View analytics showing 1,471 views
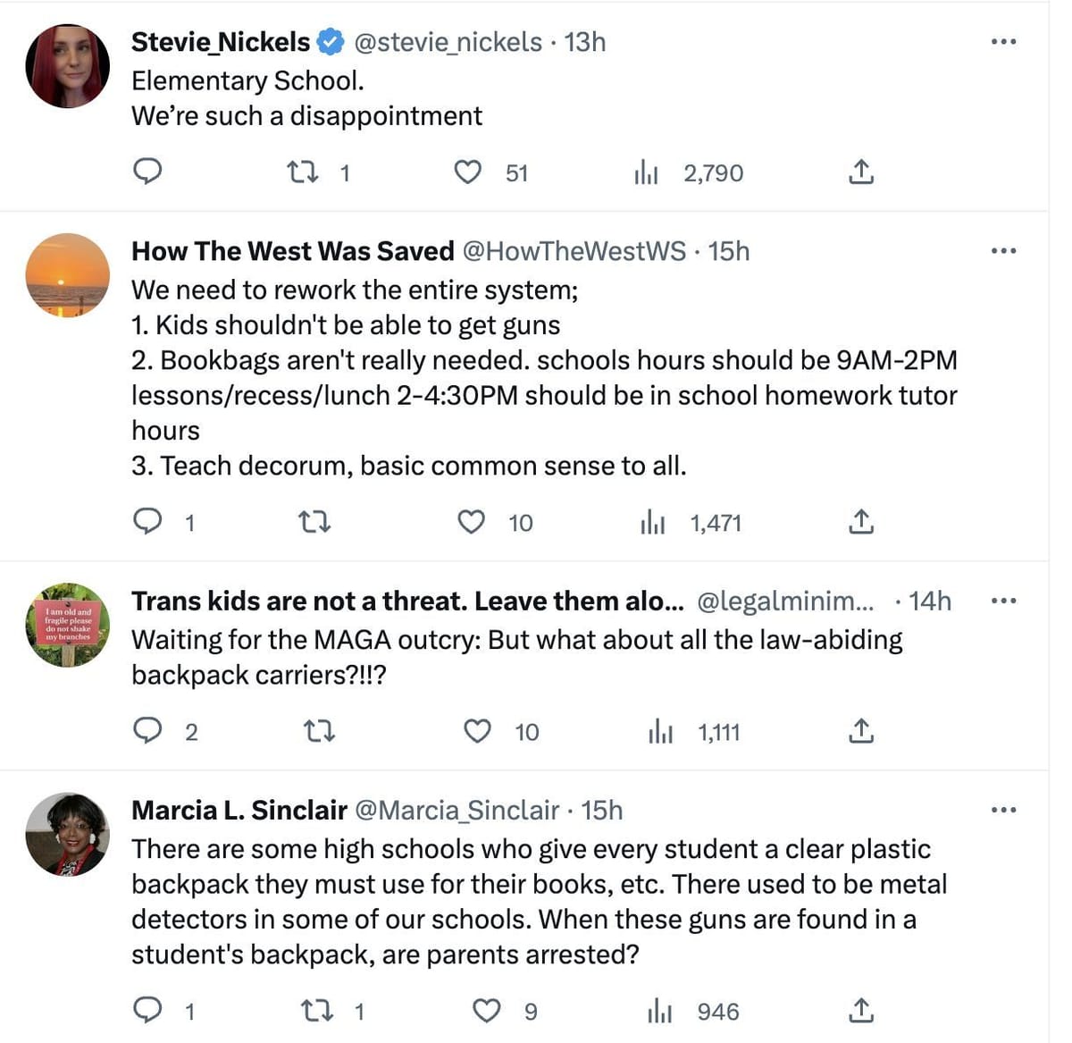This screenshot has width=1072, height=1043. [655, 523]
